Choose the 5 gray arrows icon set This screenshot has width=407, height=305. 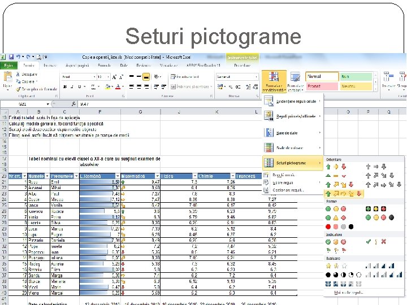(384, 185)
